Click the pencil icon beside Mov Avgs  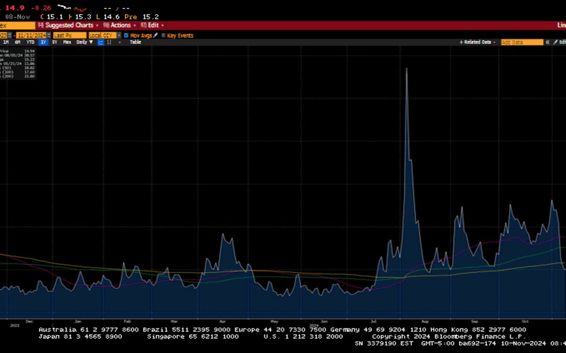click(x=156, y=36)
